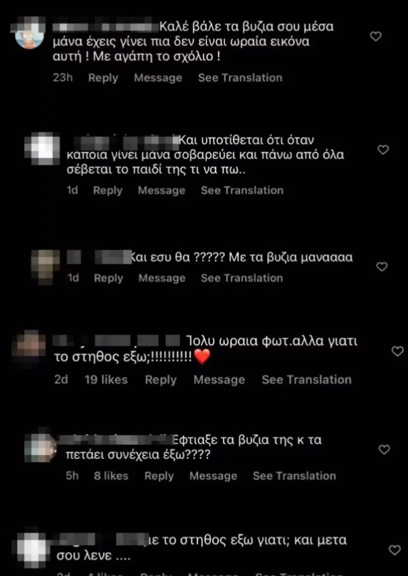View the 19 likes list

tap(106, 379)
